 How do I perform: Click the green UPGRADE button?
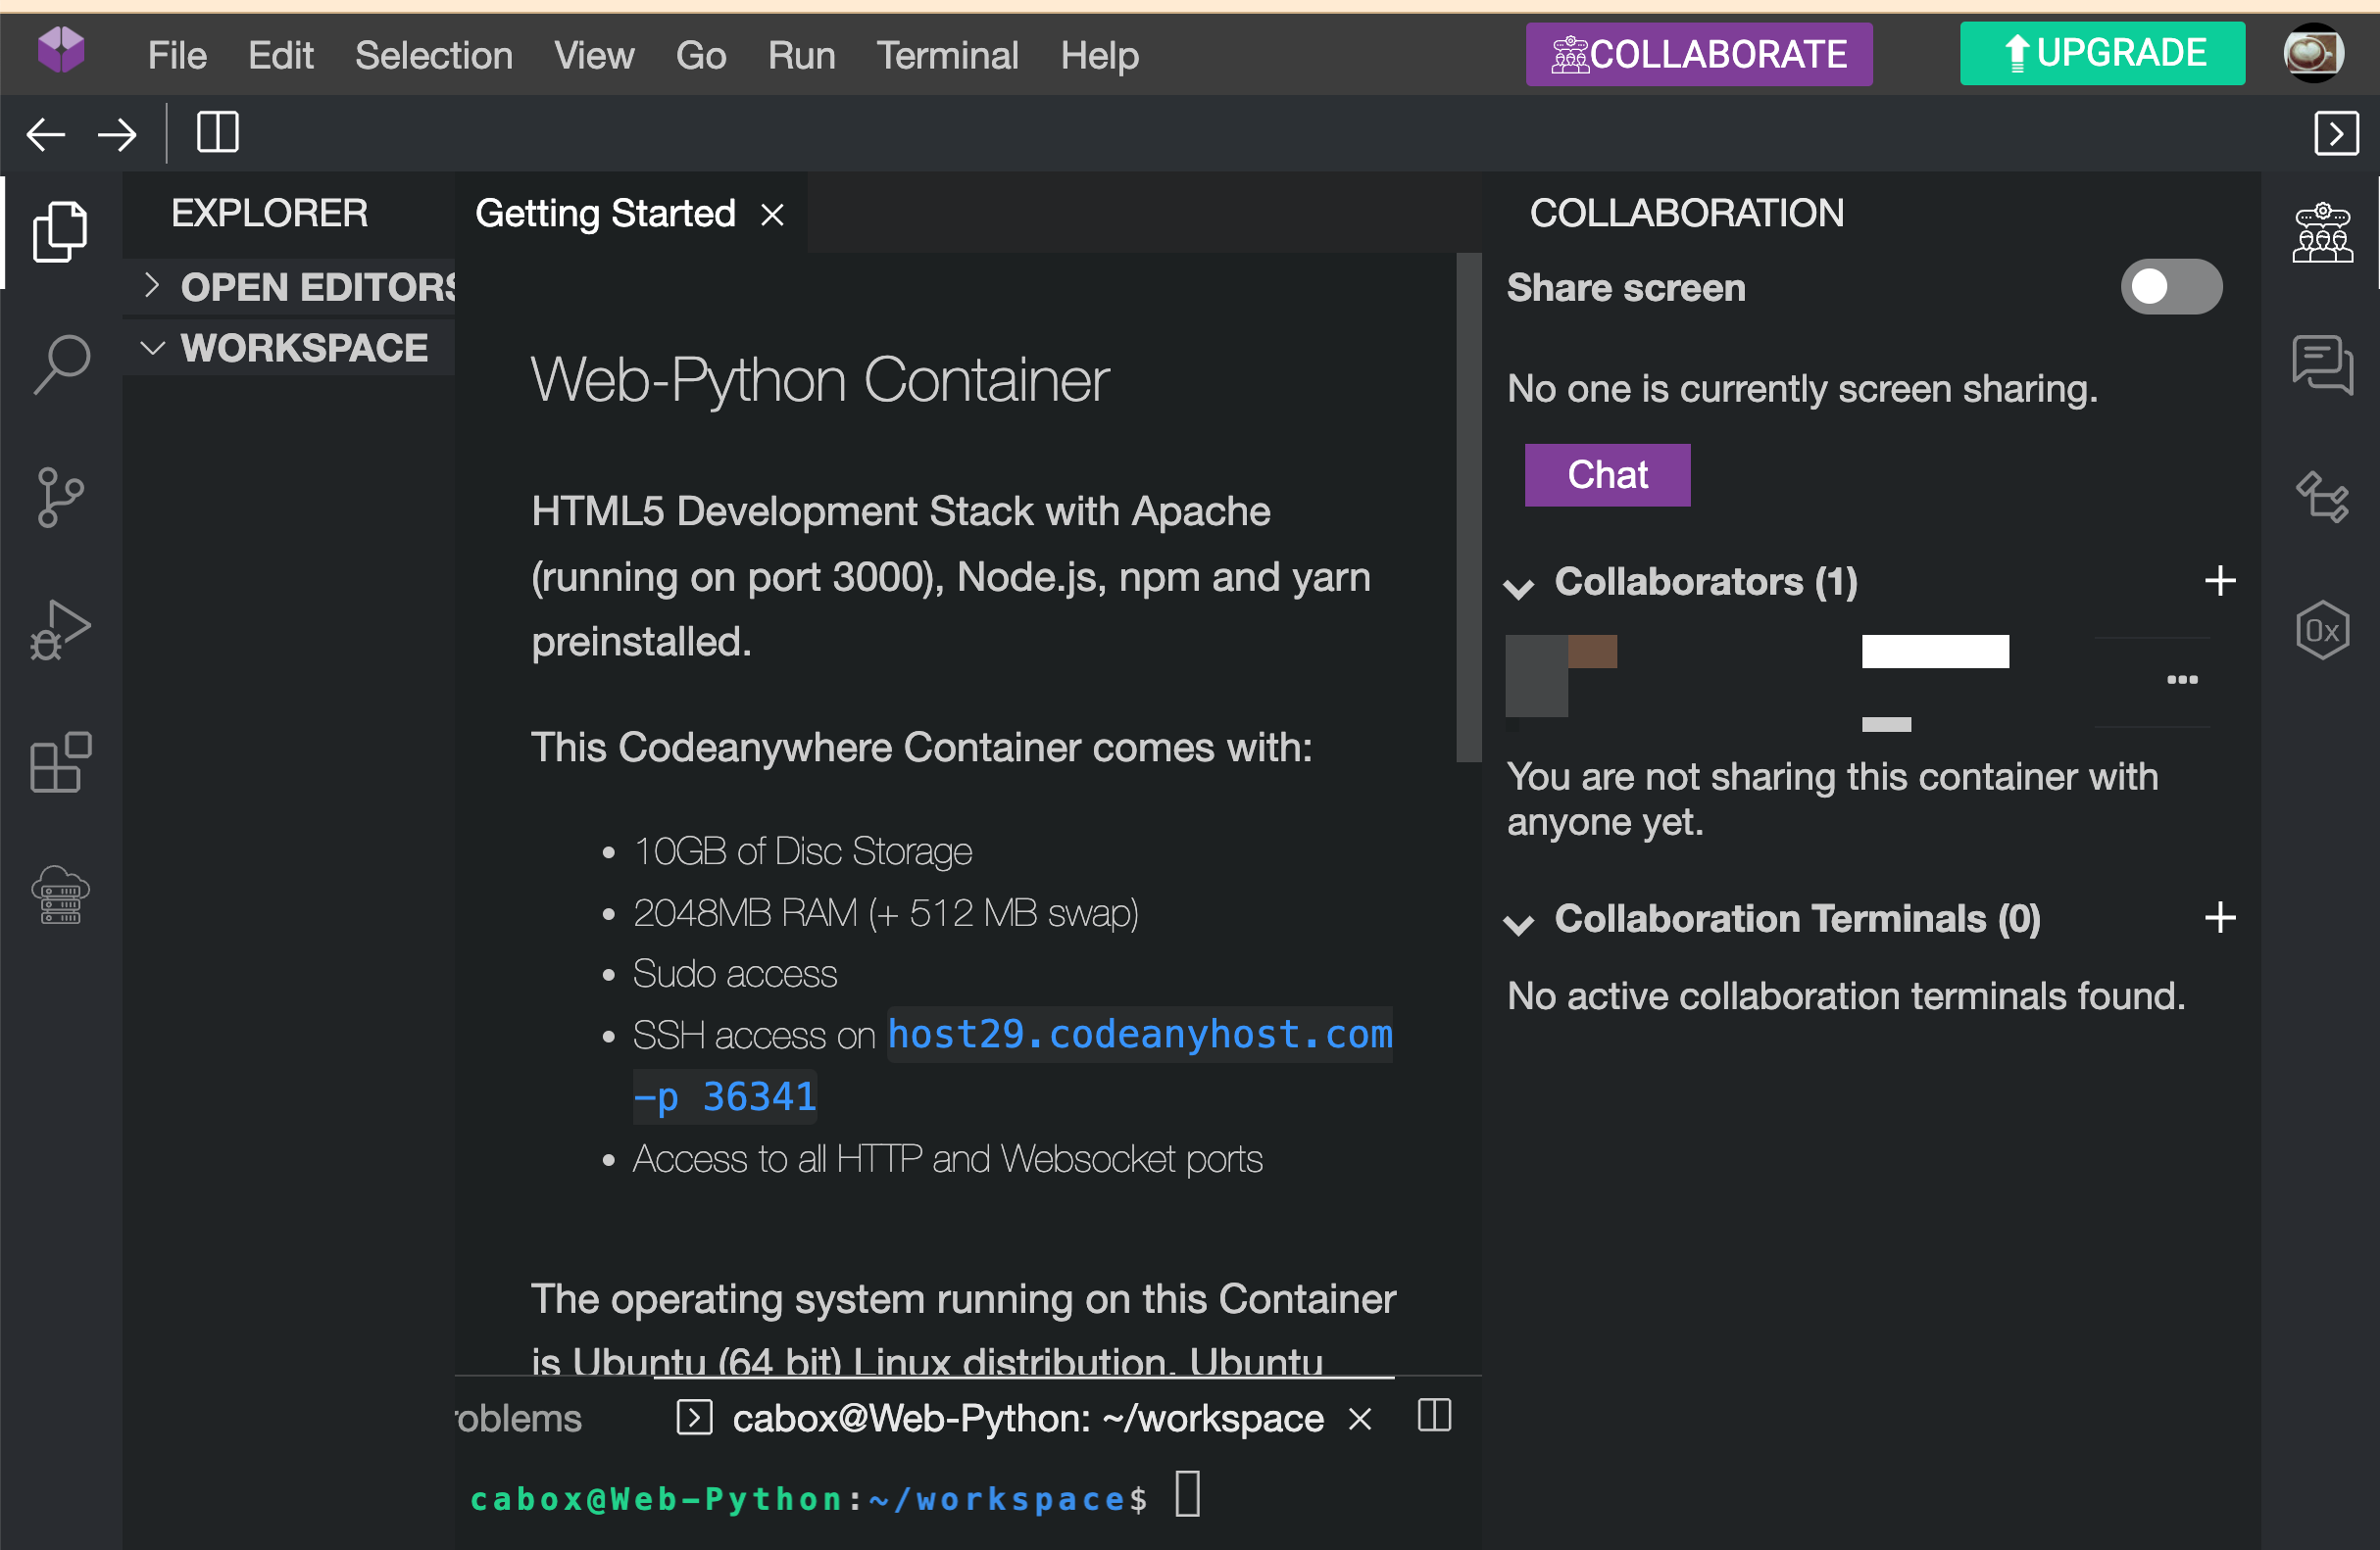point(2101,54)
